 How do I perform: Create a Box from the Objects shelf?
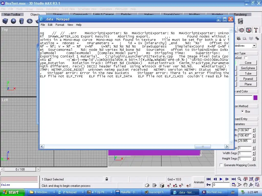pos(5,21)
